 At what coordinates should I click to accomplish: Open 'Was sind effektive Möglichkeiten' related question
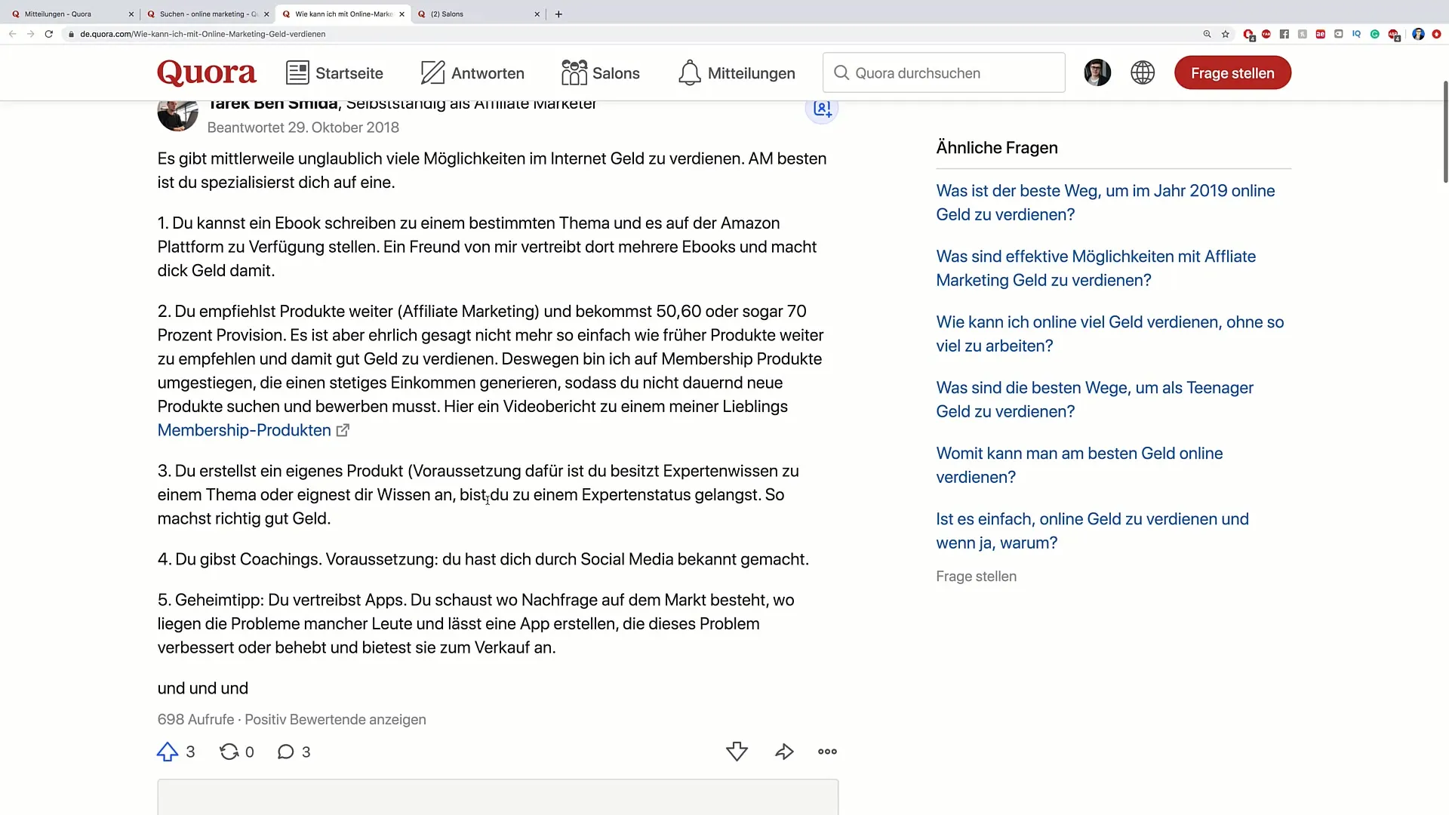1096,268
